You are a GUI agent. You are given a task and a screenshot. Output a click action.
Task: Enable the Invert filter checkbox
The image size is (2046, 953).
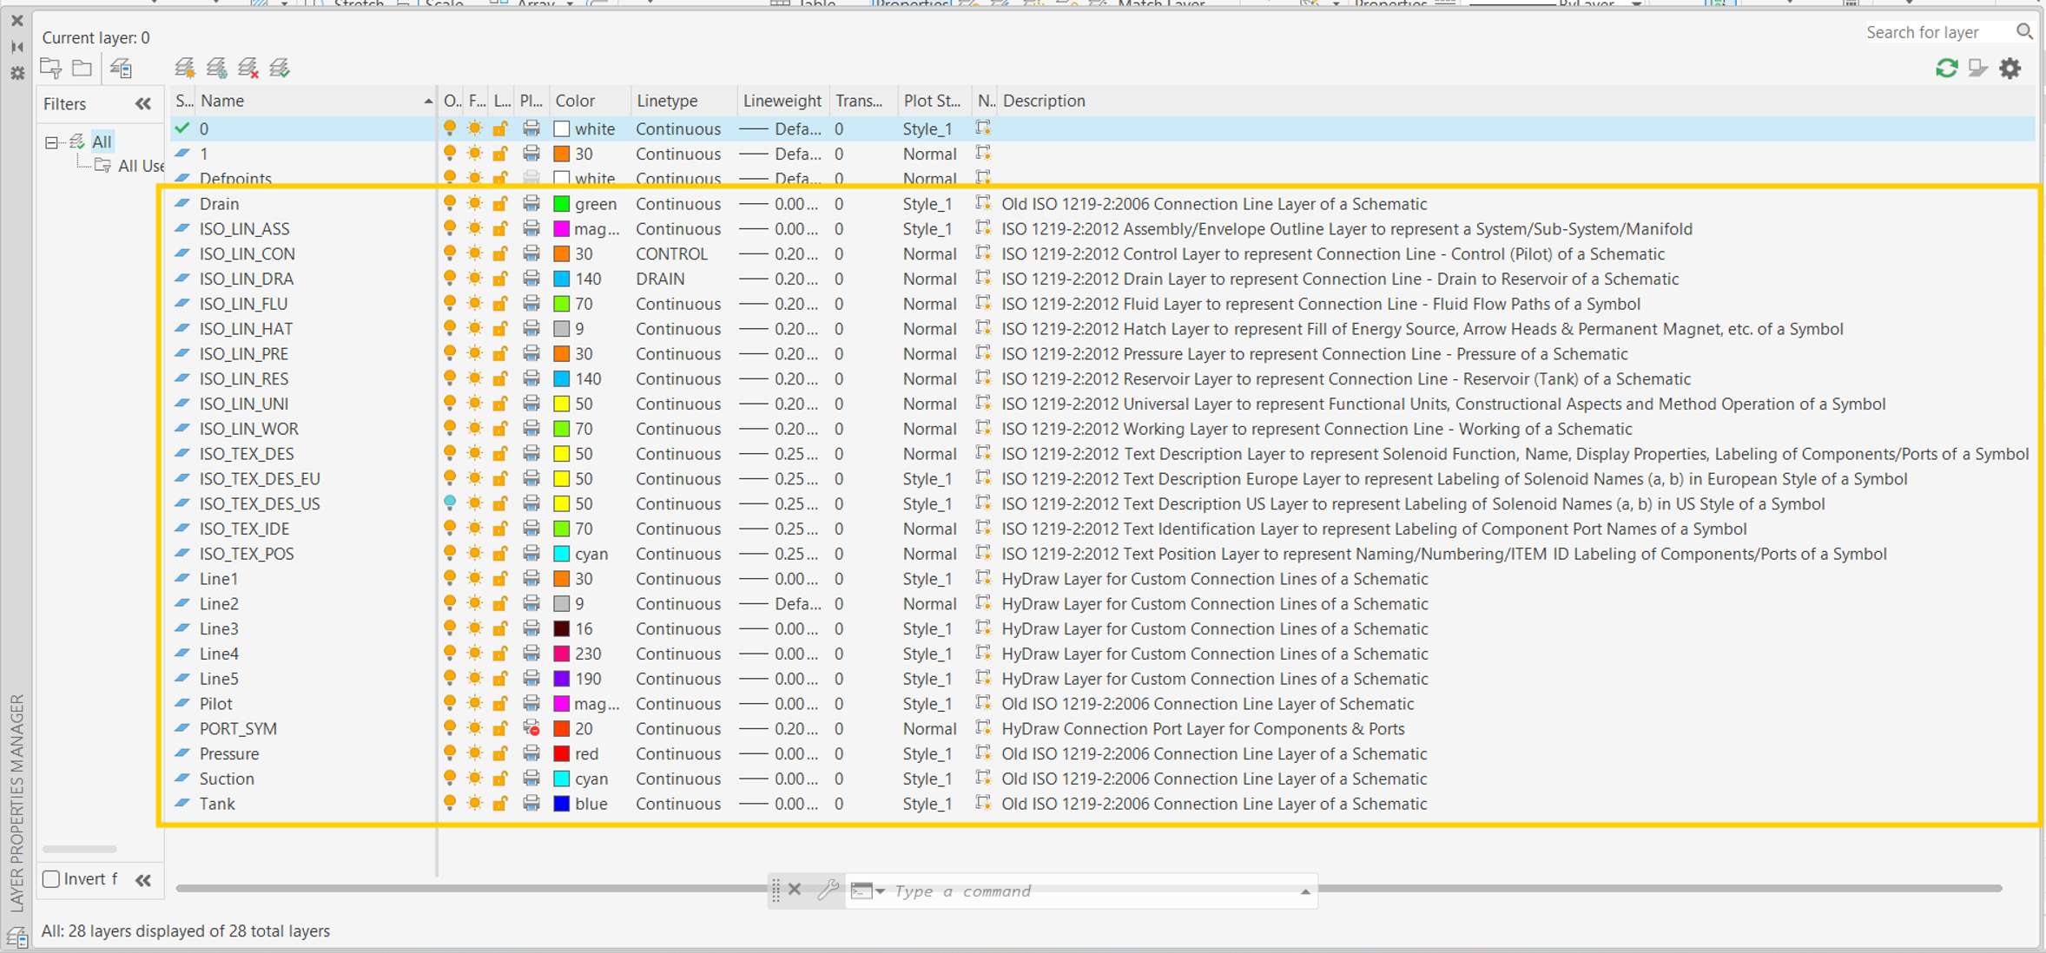(x=51, y=879)
